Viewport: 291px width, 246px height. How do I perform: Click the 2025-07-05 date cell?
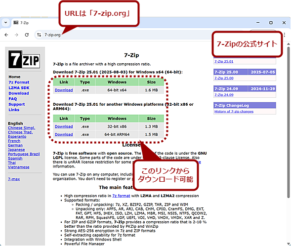point(262,72)
